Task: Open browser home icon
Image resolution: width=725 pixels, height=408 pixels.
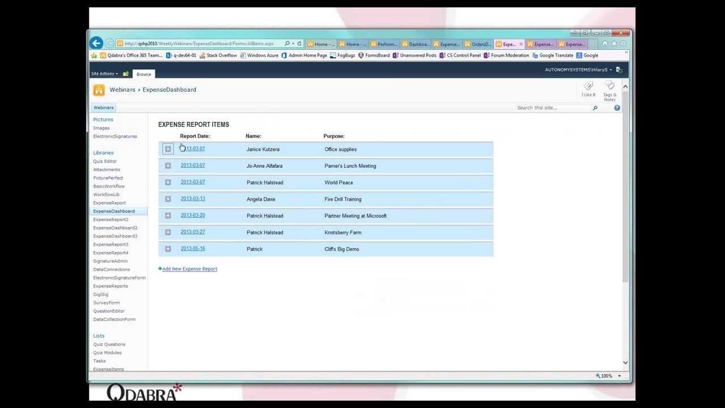Action: click(604, 44)
